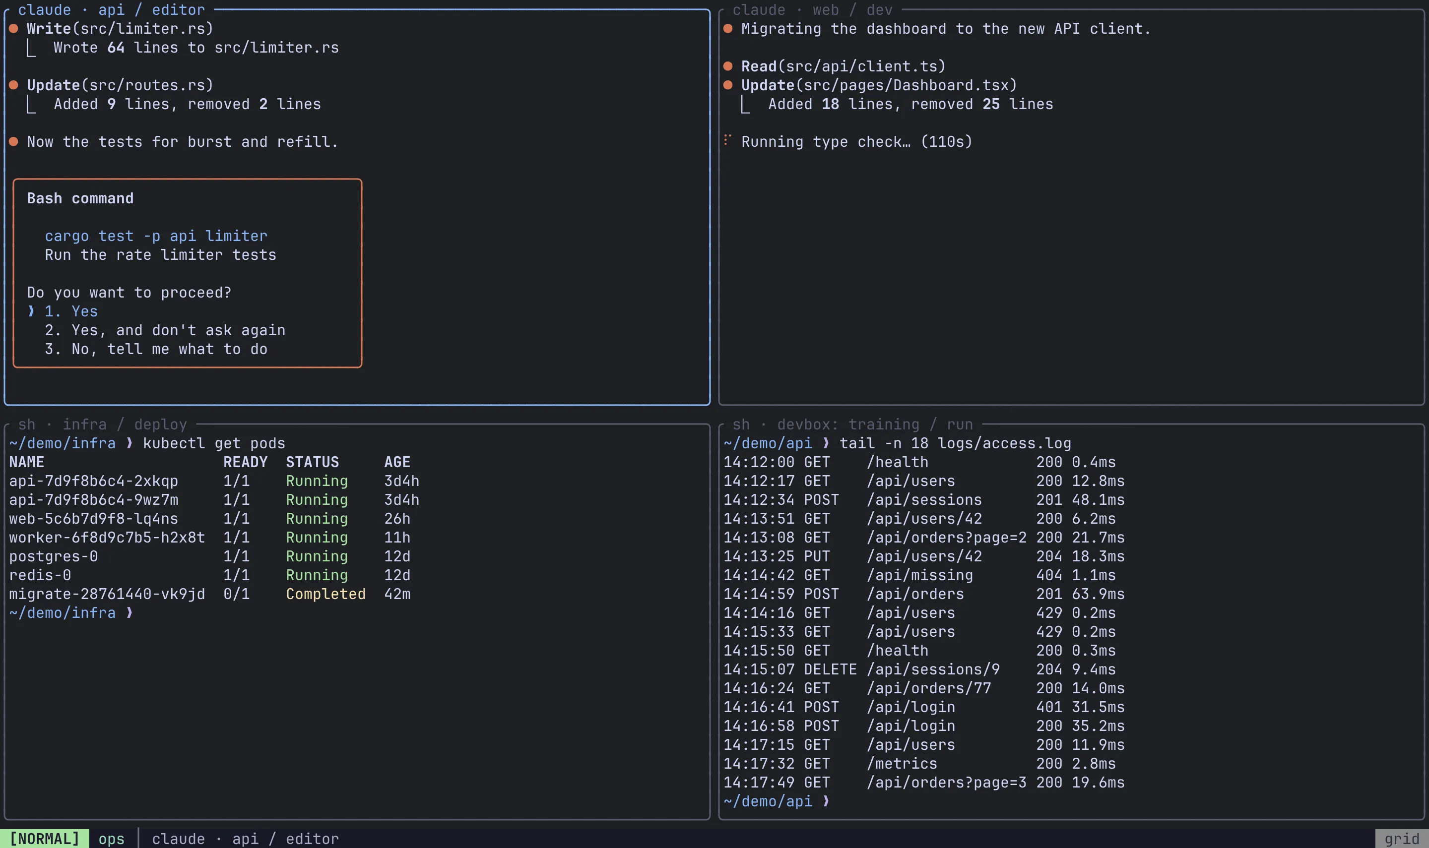This screenshot has width=1429, height=848.
Task: Click the orange bullet beside Update(src/routes.rs)
Action: pyautogui.click(x=14, y=85)
